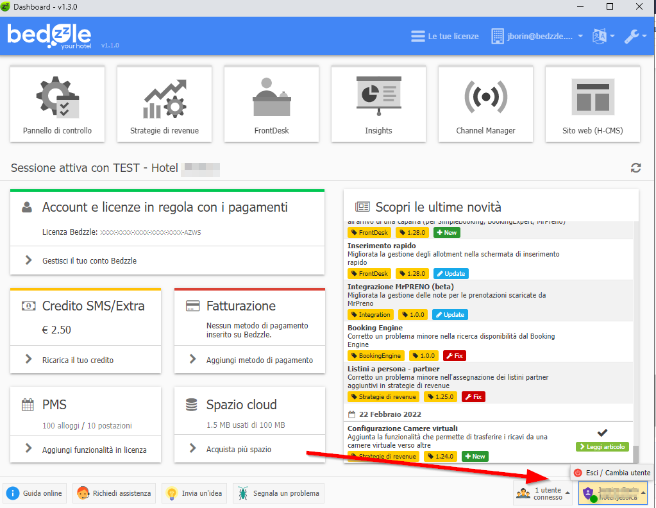The height and width of the screenshot is (508, 656).
Task: Click the Bedzzle your hotel logo
Action: coord(49,36)
